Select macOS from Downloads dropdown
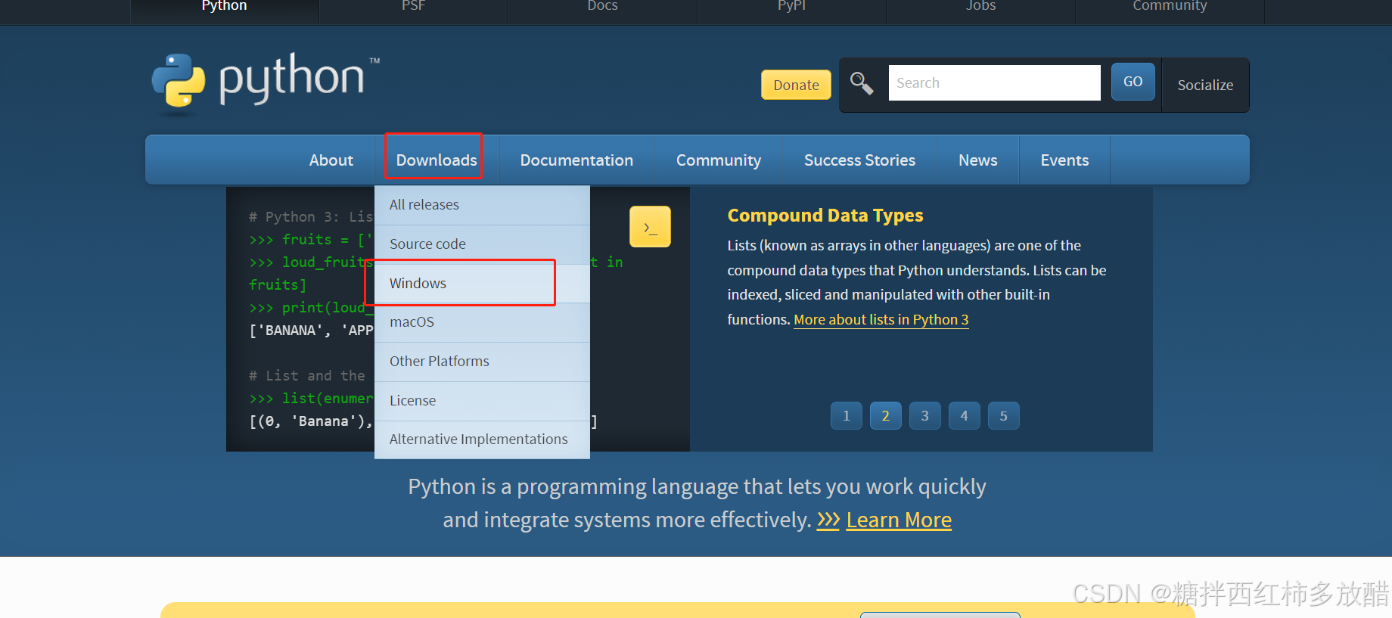 point(482,322)
